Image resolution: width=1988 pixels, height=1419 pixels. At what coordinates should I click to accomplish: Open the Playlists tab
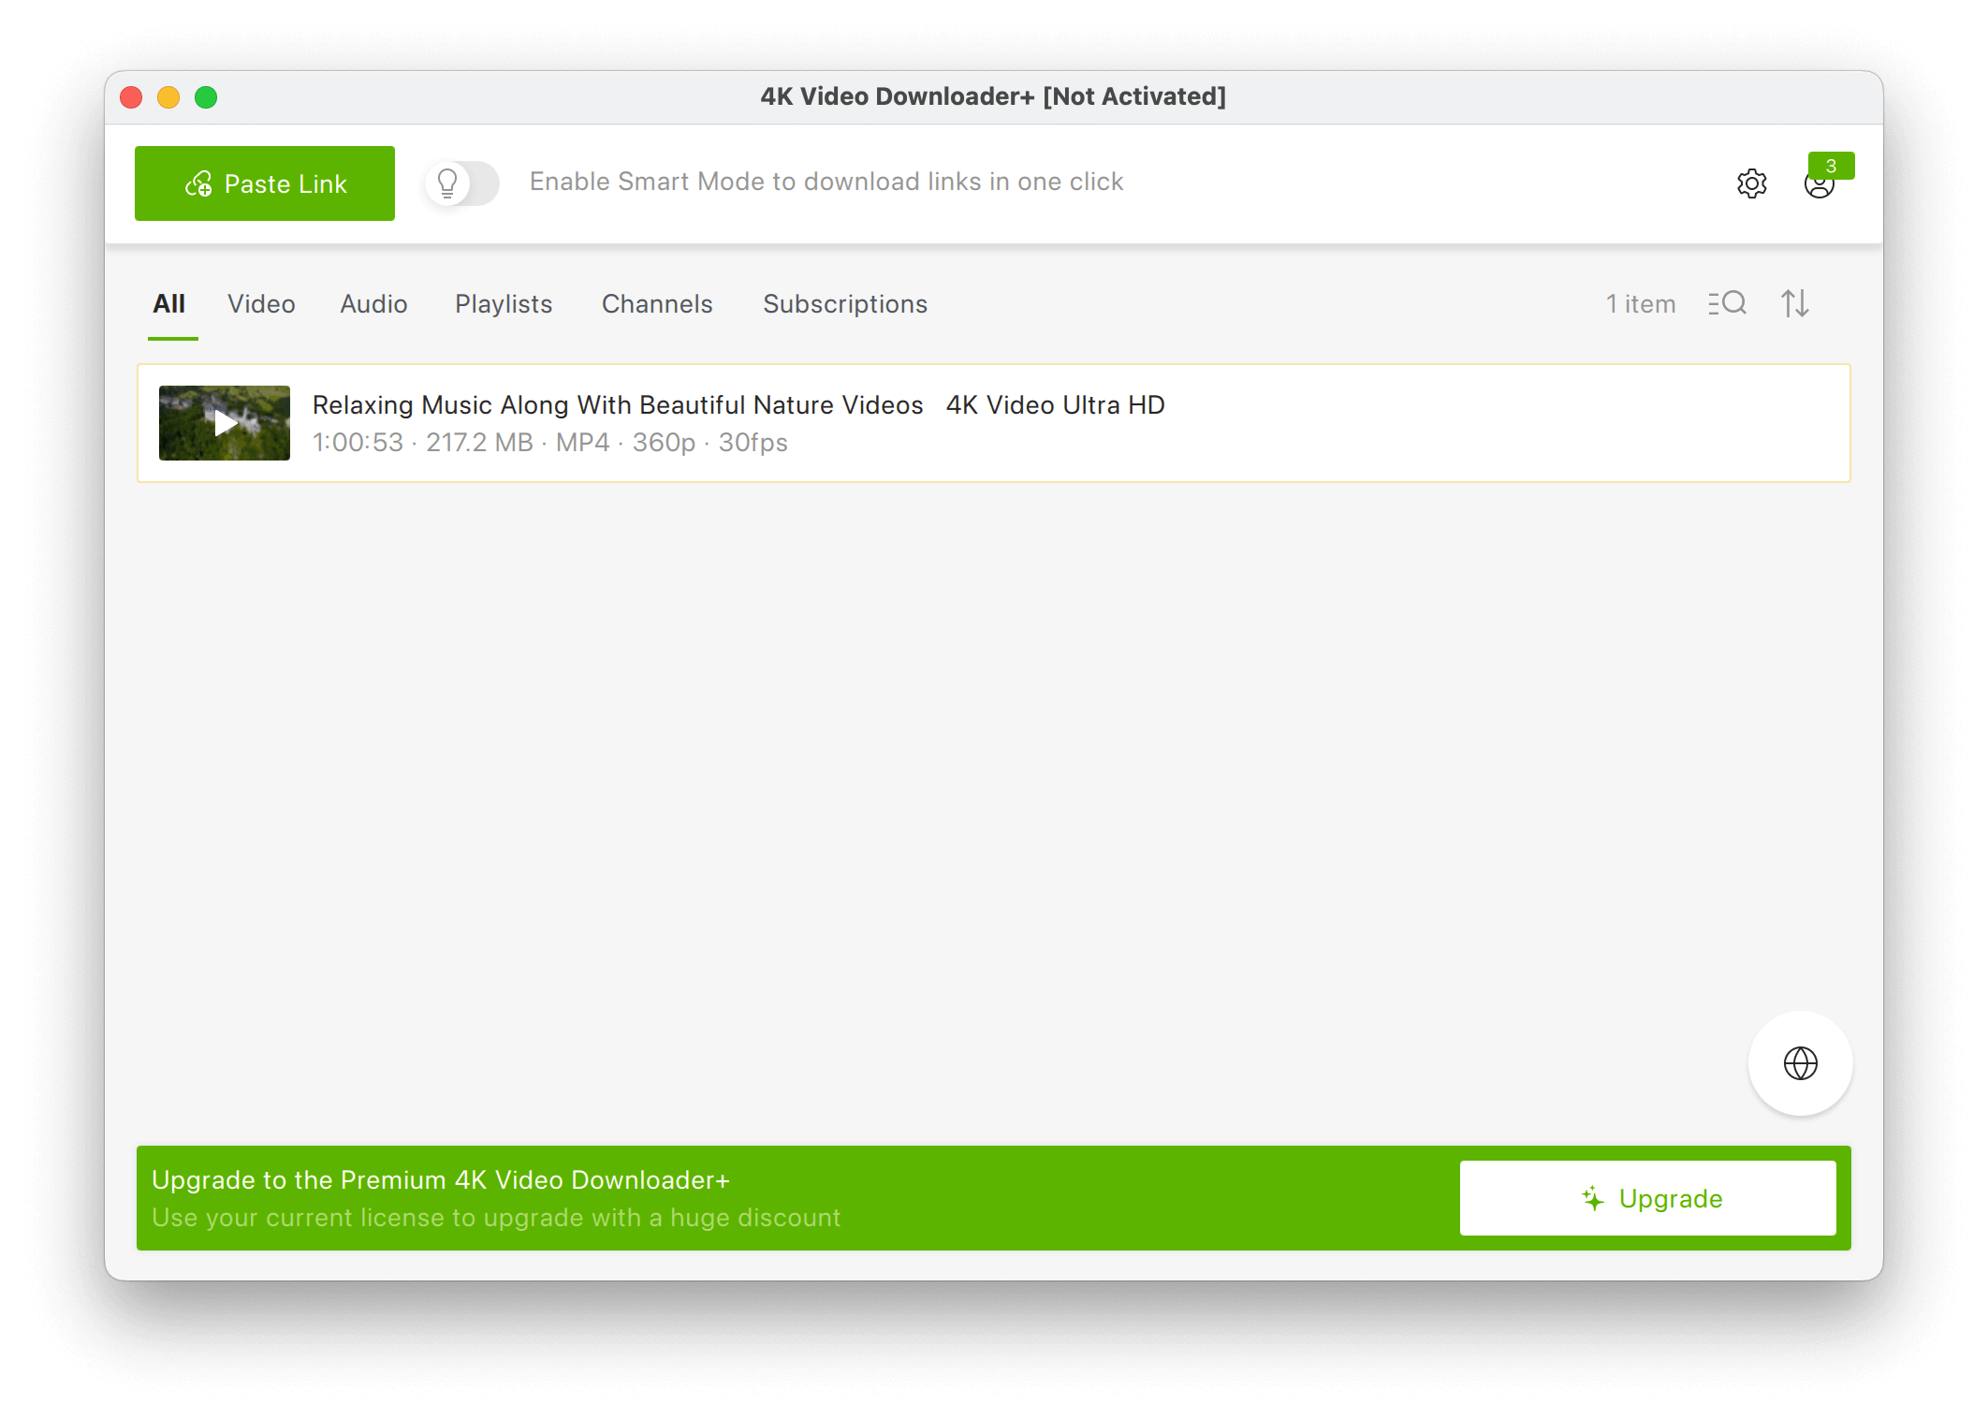pos(504,304)
